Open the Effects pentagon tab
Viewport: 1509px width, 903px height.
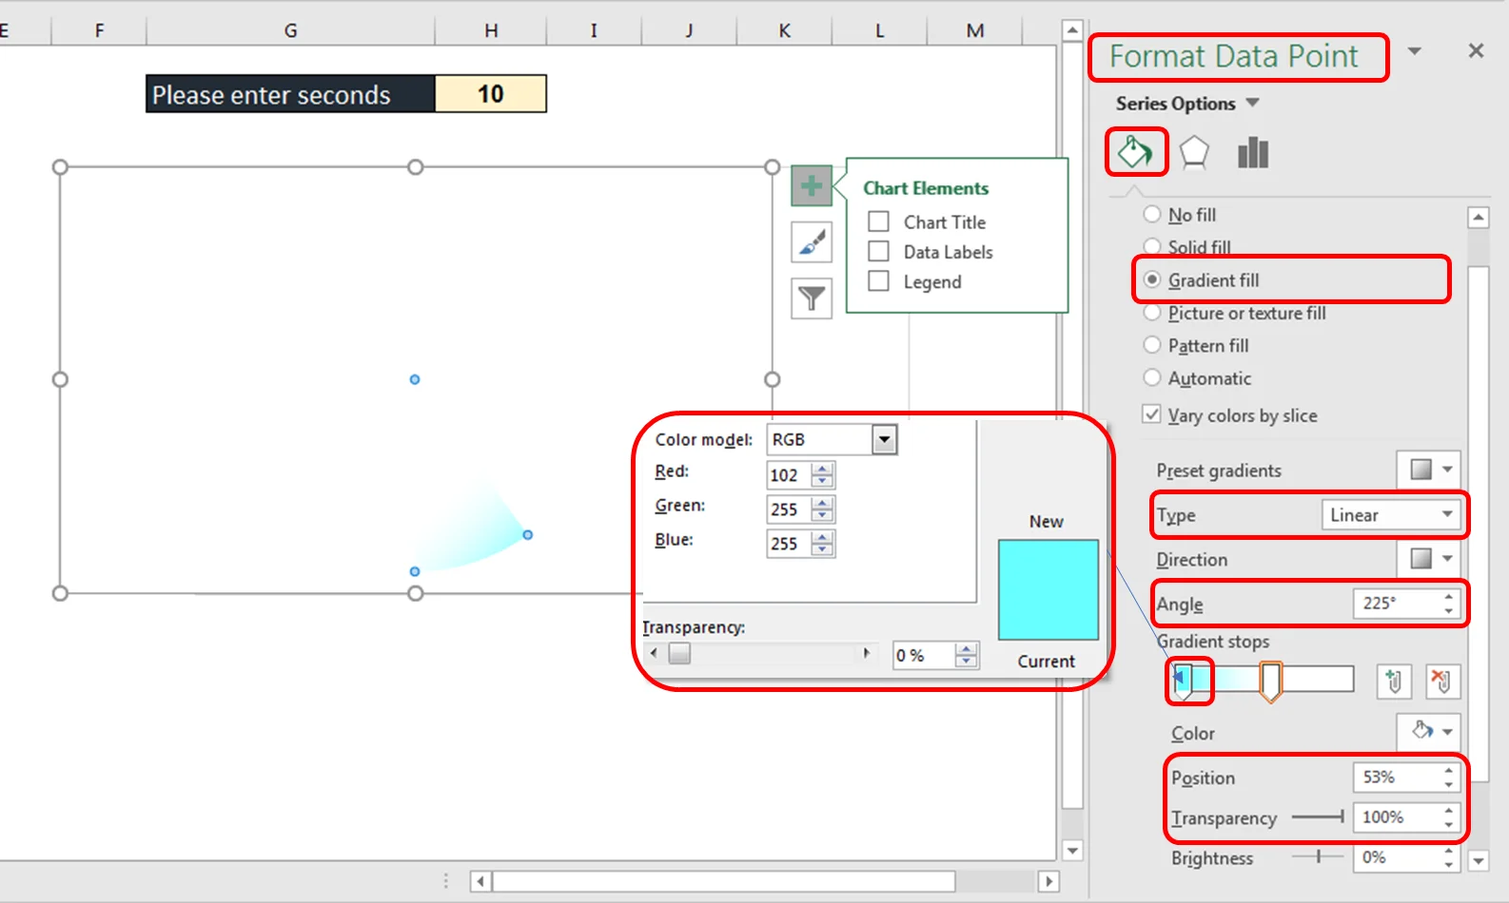coord(1194,152)
